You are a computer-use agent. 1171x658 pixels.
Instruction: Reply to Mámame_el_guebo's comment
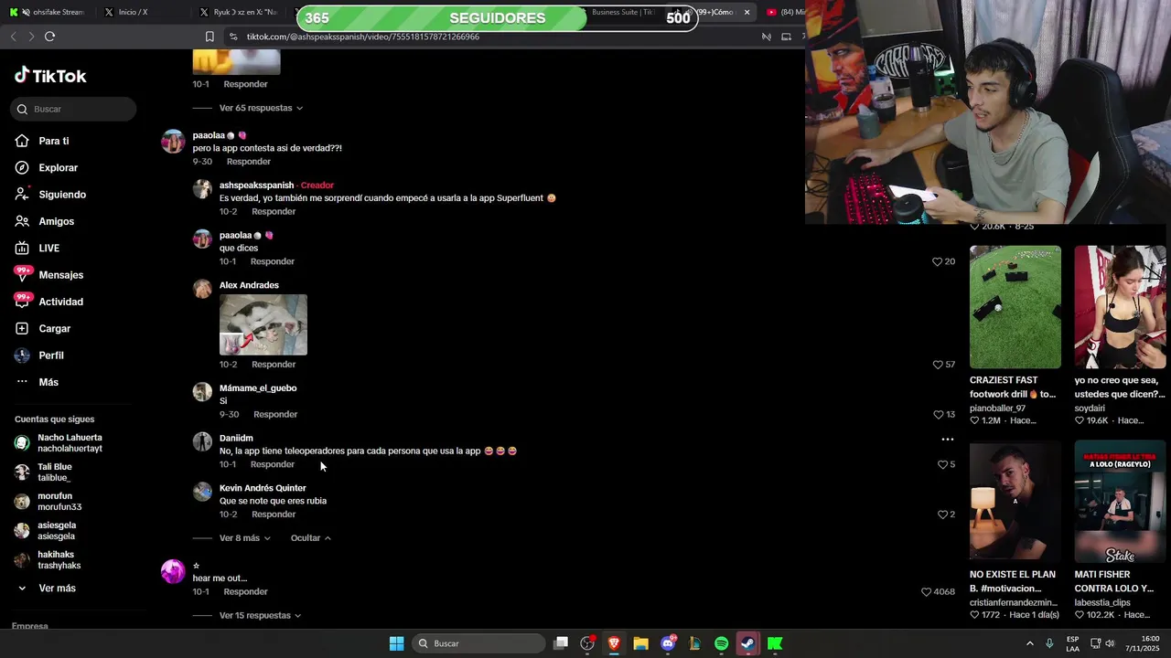tap(275, 415)
